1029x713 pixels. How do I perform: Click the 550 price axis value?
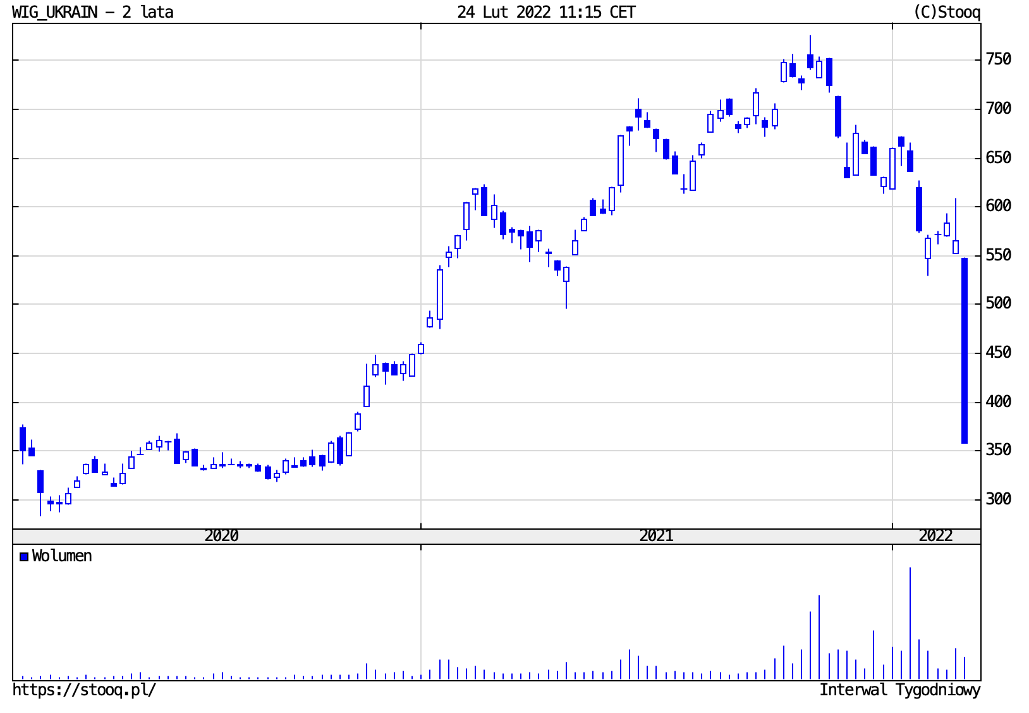click(999, 255)
